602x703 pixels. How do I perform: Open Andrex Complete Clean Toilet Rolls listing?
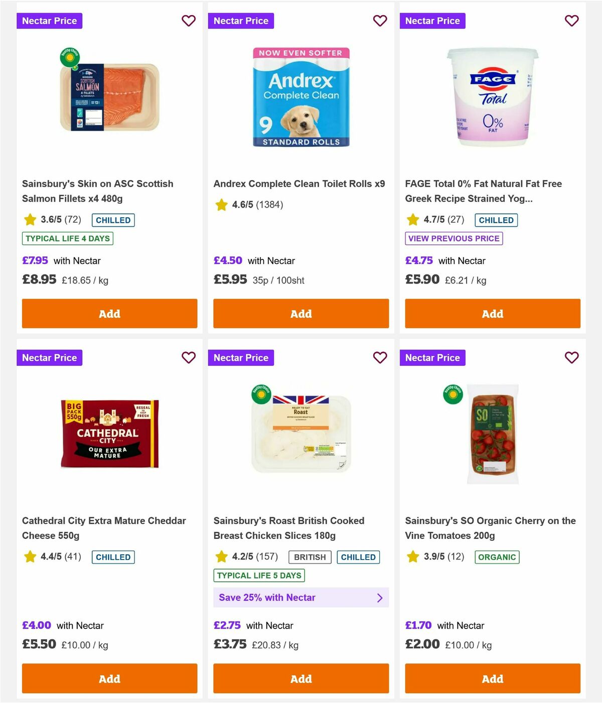coord(299,184)
